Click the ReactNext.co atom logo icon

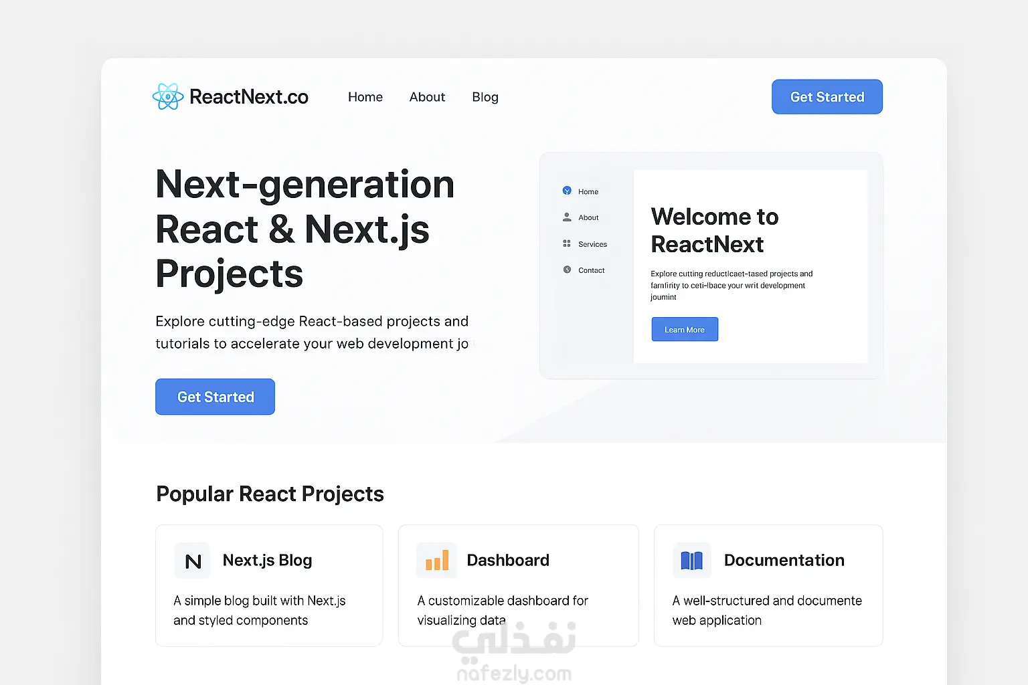tap(168, 97)
